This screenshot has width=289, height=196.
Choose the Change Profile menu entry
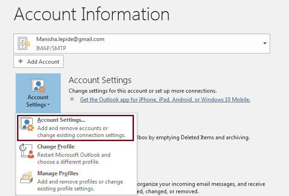click(x=76, y=154)
